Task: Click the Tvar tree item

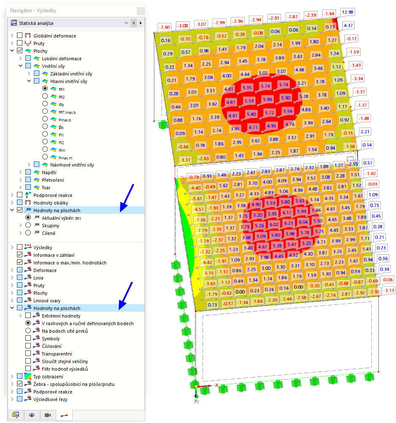Action: click(x=46, y=188)
